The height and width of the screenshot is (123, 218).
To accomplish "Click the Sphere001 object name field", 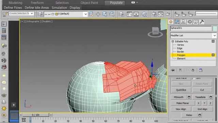I will tap(191, 28).
